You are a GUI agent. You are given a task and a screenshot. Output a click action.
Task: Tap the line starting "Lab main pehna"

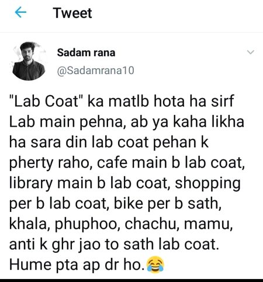point(127,123)
